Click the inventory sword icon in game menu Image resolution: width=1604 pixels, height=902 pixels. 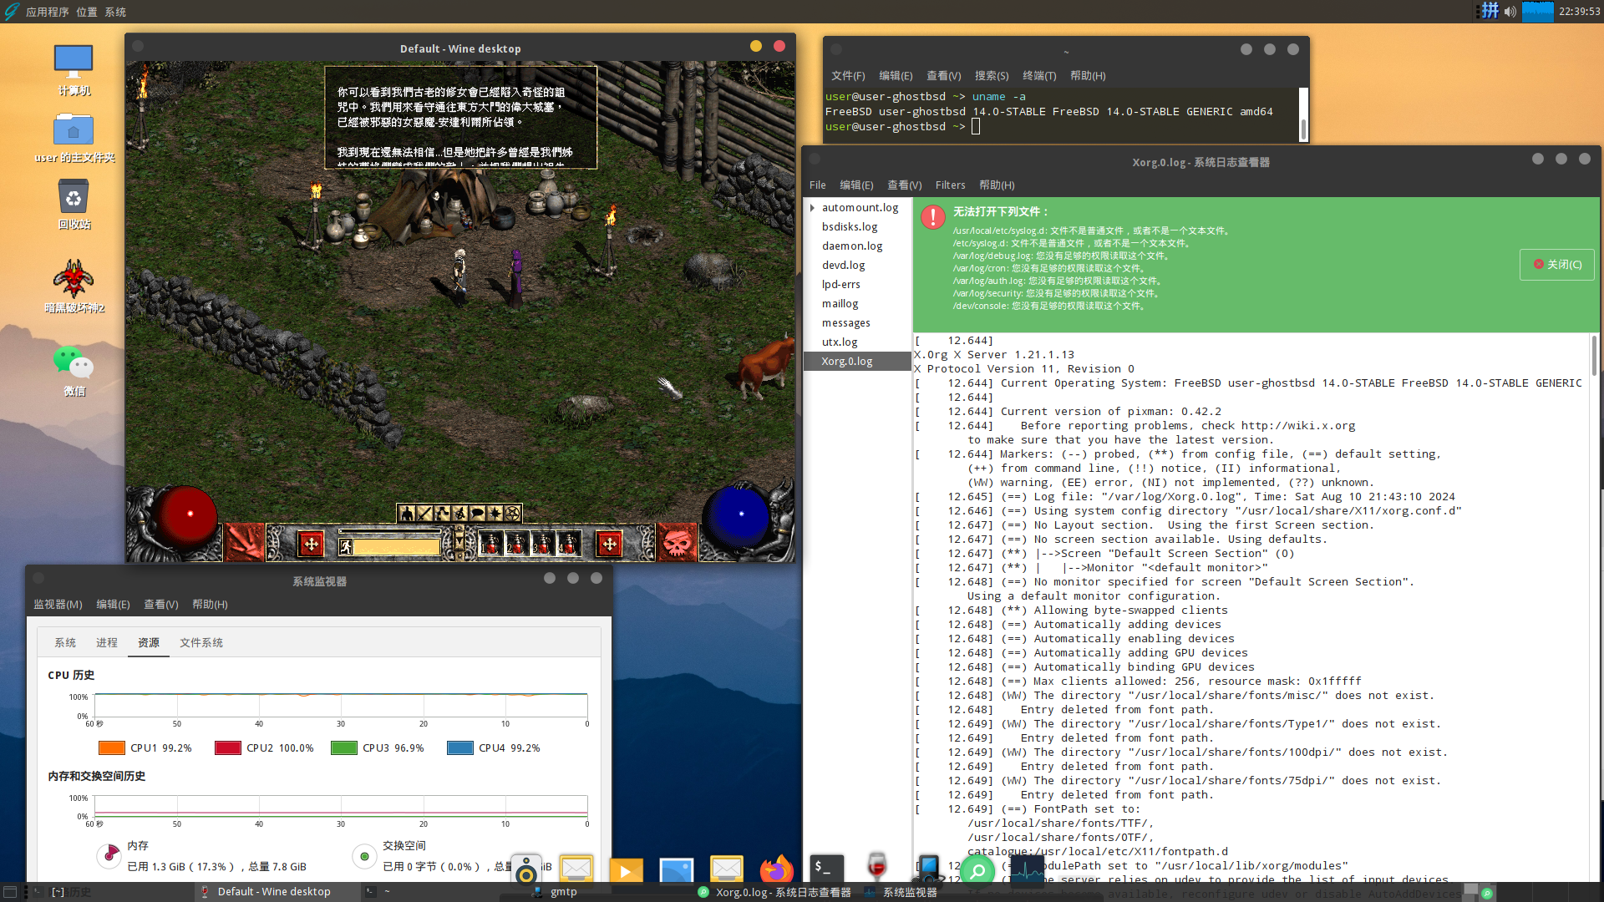pos(424,514)
